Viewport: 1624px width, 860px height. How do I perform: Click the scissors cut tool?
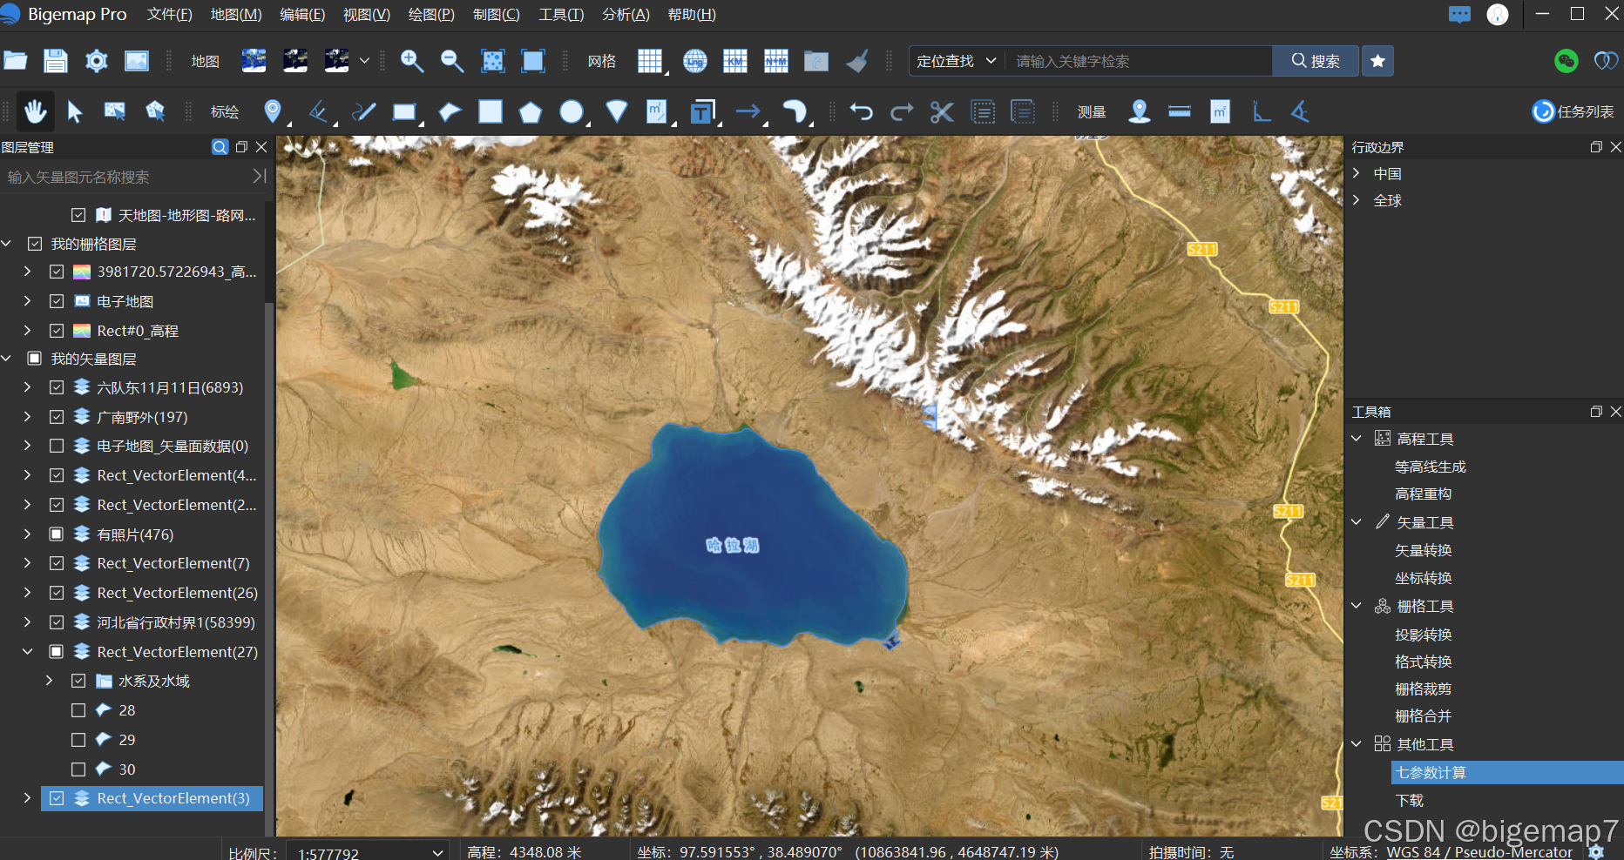(x=942, y=111)
